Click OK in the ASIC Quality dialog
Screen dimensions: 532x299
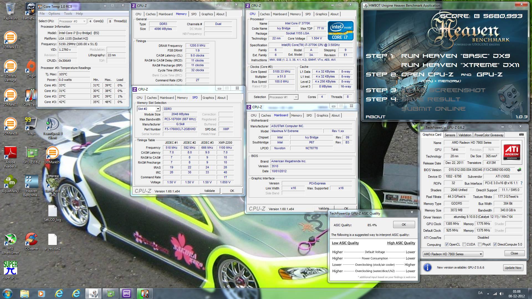point(404,225)
